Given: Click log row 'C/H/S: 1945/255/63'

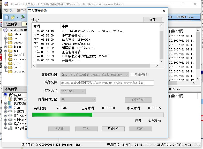Looking at the screenshot, I should coord(76,44).
